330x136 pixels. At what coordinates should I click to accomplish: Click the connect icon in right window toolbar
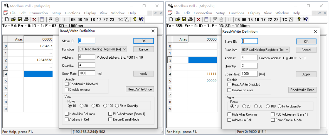point(215,20)
